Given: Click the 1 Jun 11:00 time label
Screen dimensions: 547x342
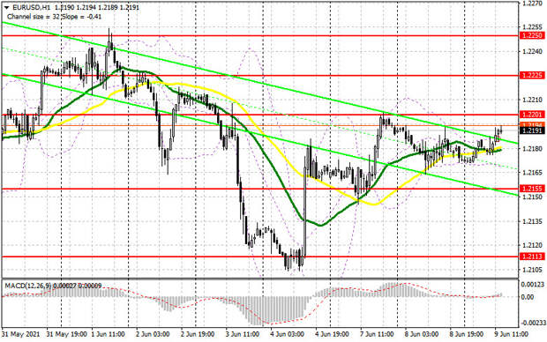Looking at the screenshot, I should click(109, 334).
